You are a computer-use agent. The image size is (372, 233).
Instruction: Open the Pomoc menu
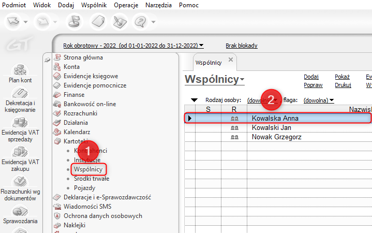[189, 5]
